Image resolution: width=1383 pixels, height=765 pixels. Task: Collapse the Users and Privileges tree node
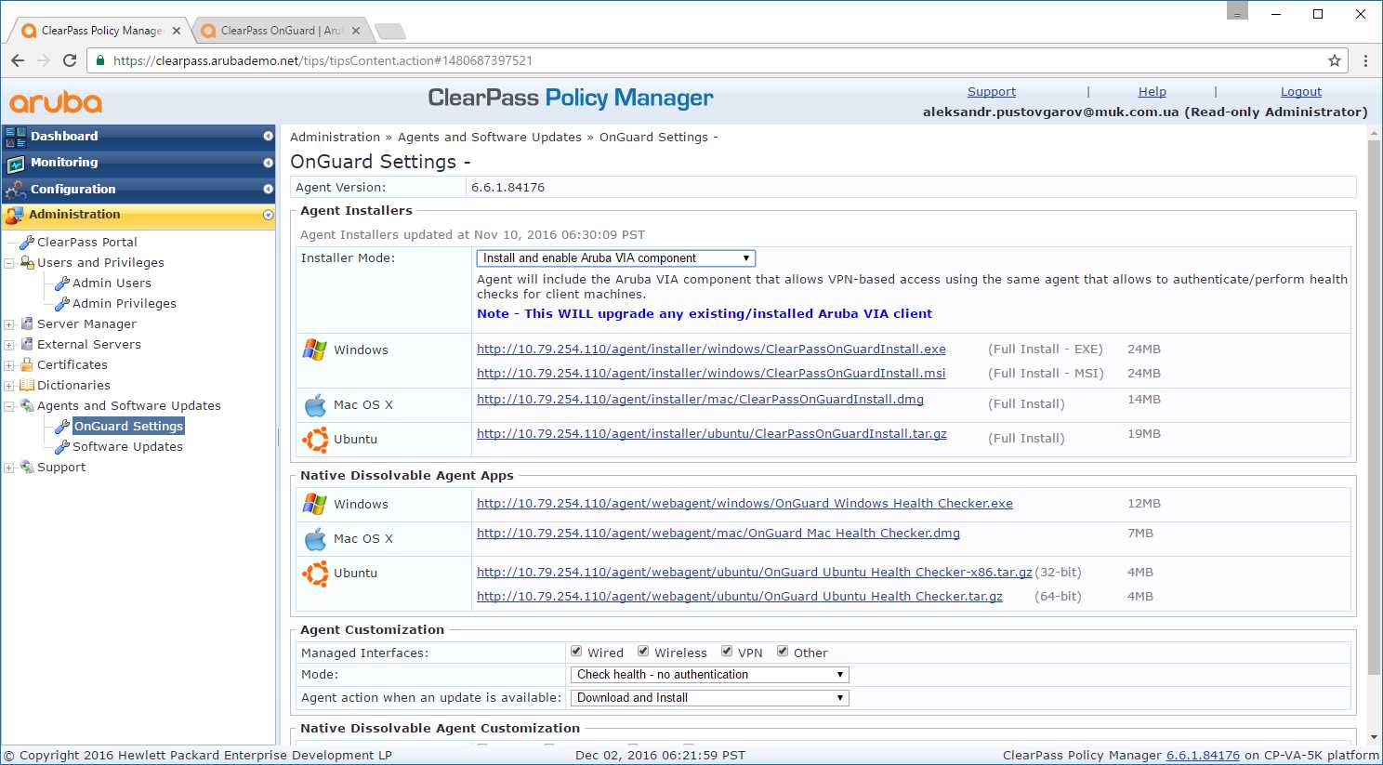pyautogui.click(x=9, y=263)
